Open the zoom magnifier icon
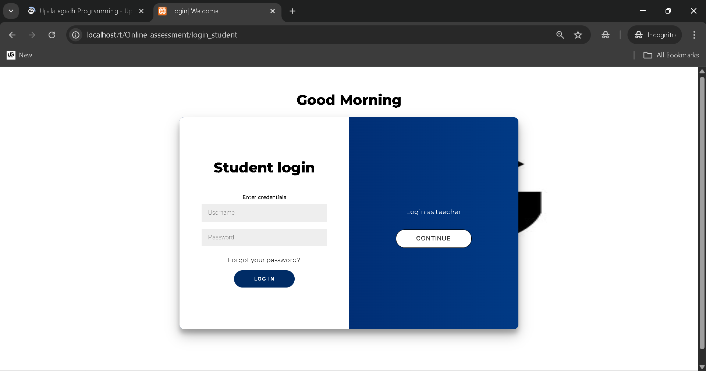This screenshot has width=706, height=371. point(560,35)
